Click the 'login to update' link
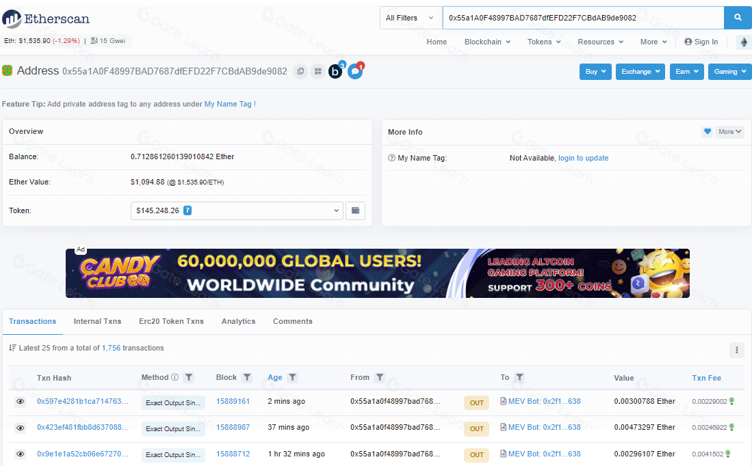Viewport: 752px width, 466px height. [x=583, y=158]
